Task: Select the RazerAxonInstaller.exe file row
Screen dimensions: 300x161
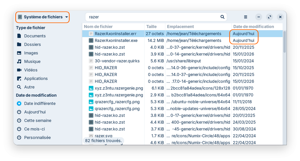Action: point(116,40)
